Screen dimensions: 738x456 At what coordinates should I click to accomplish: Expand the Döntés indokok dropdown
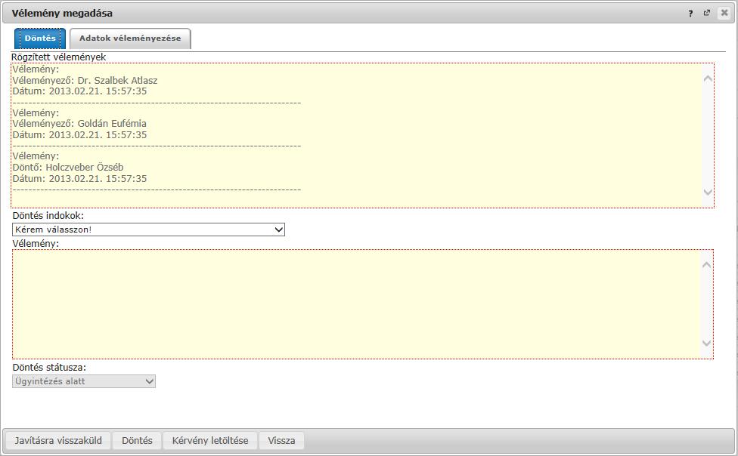point(148,230)
